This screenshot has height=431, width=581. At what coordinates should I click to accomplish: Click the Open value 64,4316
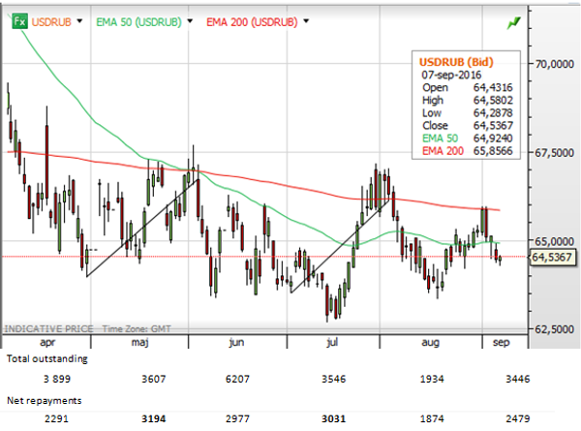[x=493, y=87]
